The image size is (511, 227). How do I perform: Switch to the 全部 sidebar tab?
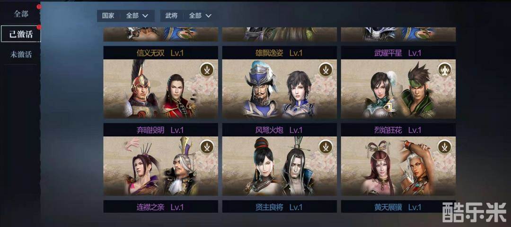(x=21, y=14)
